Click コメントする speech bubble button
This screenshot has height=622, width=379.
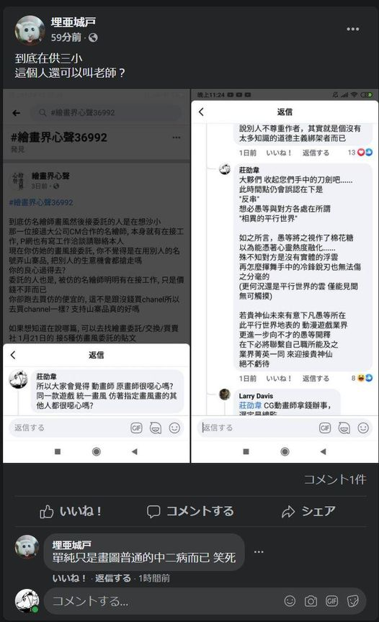pyautogui.click(x=190, y=511)
